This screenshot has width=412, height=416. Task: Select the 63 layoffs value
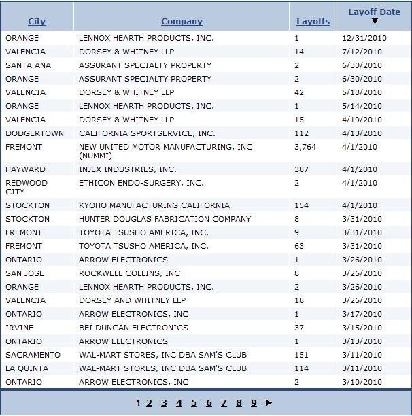pos(299,246)
